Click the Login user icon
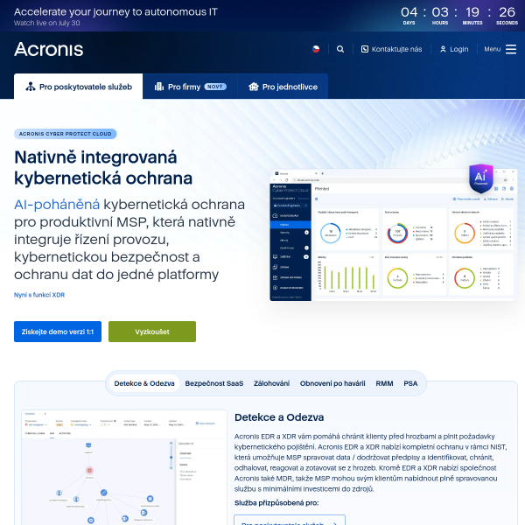The height and width of the screenshot is (525, 525). click(443, 49)
